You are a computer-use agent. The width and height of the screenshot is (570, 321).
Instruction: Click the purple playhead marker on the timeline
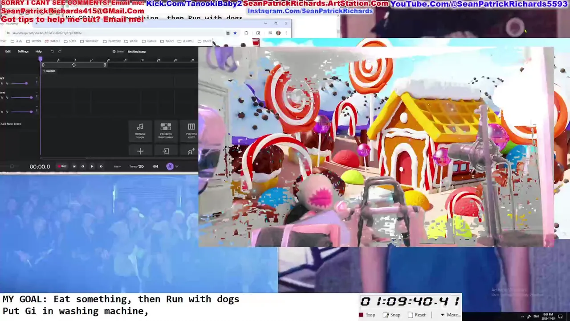(x=40, y=59)
